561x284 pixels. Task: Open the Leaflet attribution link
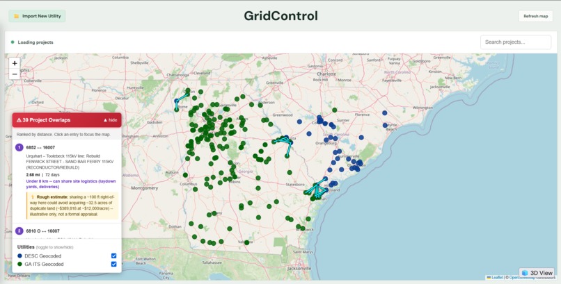click(x=496, y=277)
